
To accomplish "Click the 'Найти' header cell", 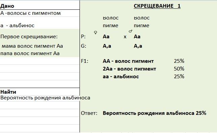I will click(8, 92).
